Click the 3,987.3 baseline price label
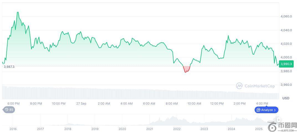Screen dimensions: 297x132 (9, 67)
